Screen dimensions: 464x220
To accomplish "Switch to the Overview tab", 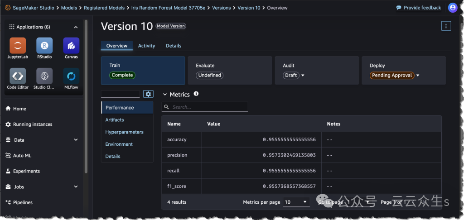I will point(117,46).
